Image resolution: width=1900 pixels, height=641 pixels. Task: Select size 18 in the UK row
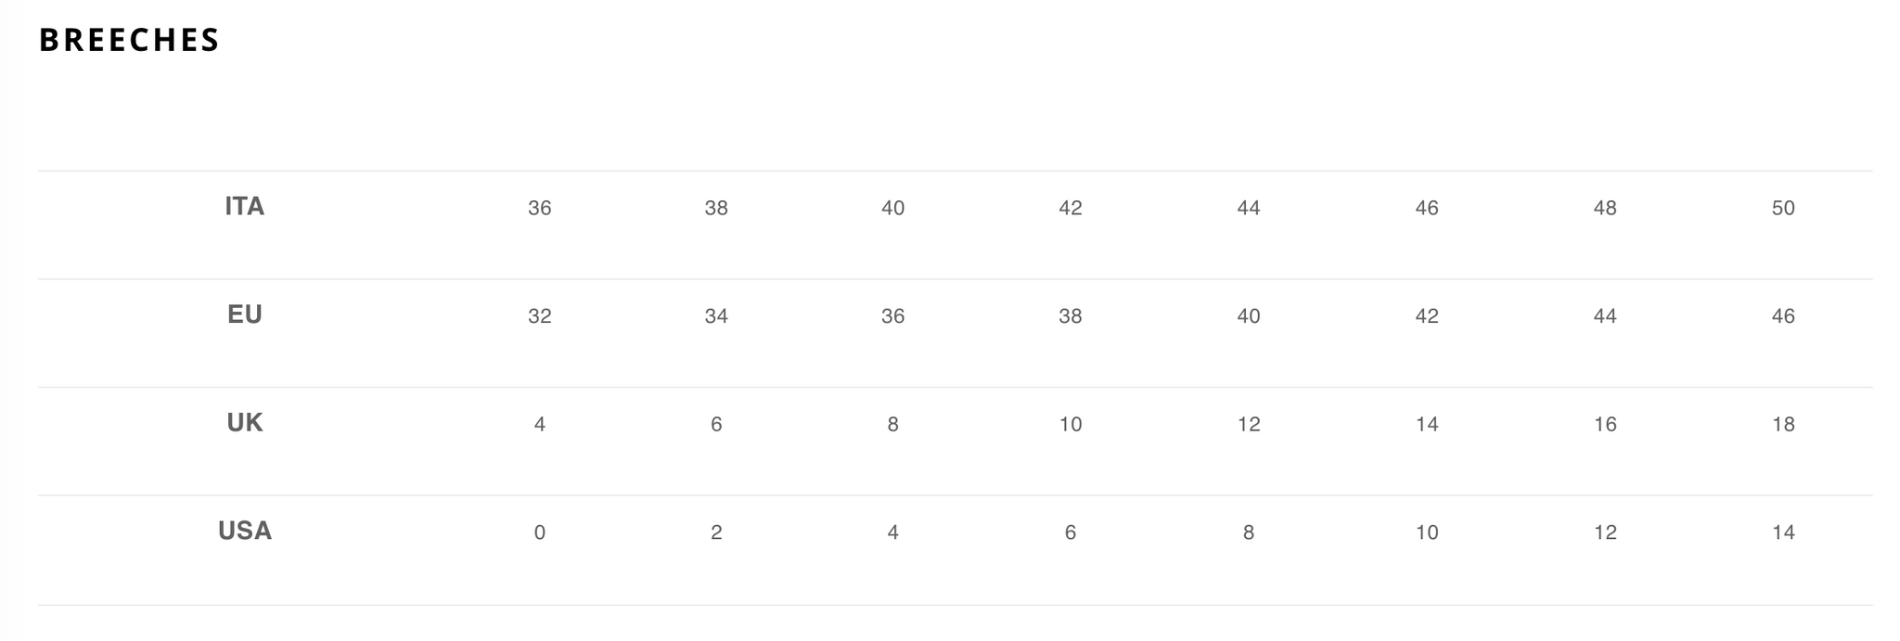pyautogui.click(x=1783, y=424)
